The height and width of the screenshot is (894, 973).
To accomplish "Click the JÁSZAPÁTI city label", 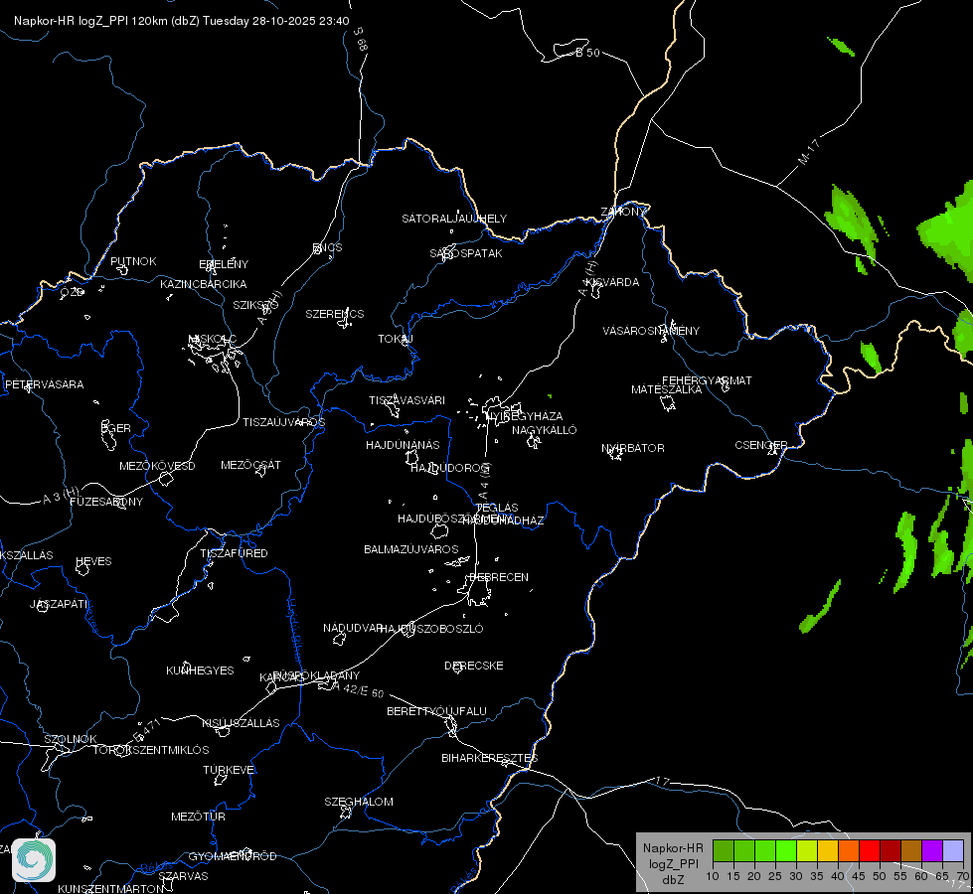I will pyautogui.click(x=59, y=604).
